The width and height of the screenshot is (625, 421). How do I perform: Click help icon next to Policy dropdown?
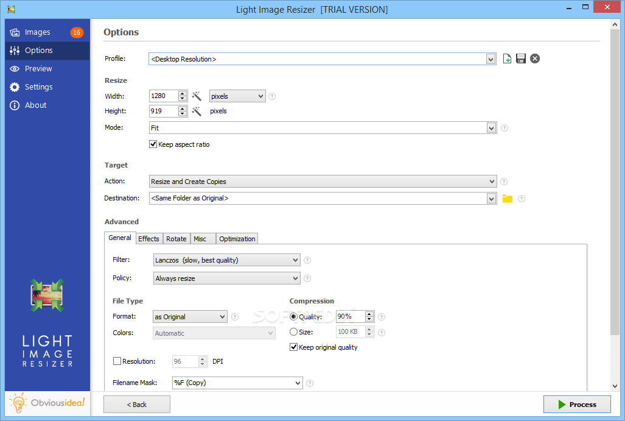[307, 278]
